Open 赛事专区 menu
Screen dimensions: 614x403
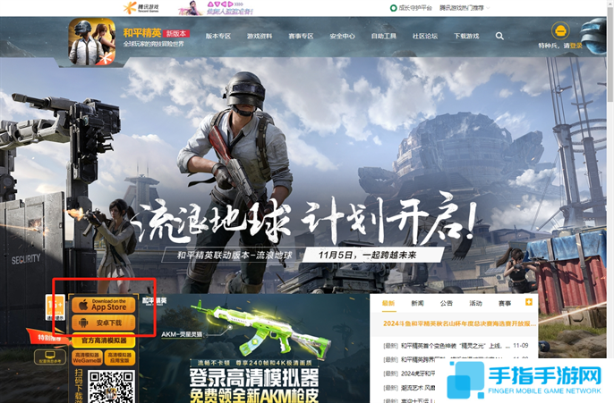pos(301,36)
